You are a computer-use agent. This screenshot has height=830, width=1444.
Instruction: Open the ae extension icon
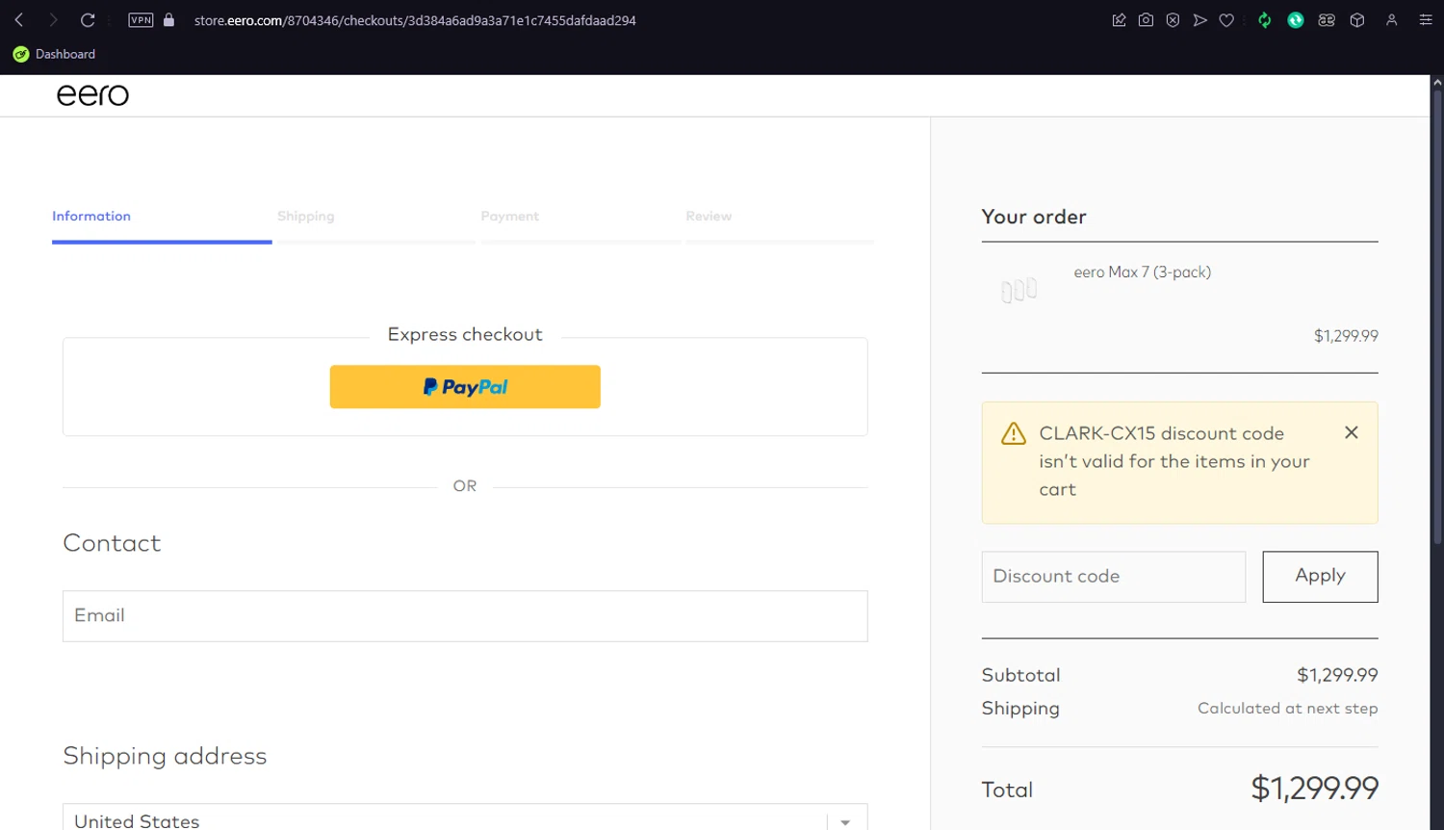(1327, 20)
